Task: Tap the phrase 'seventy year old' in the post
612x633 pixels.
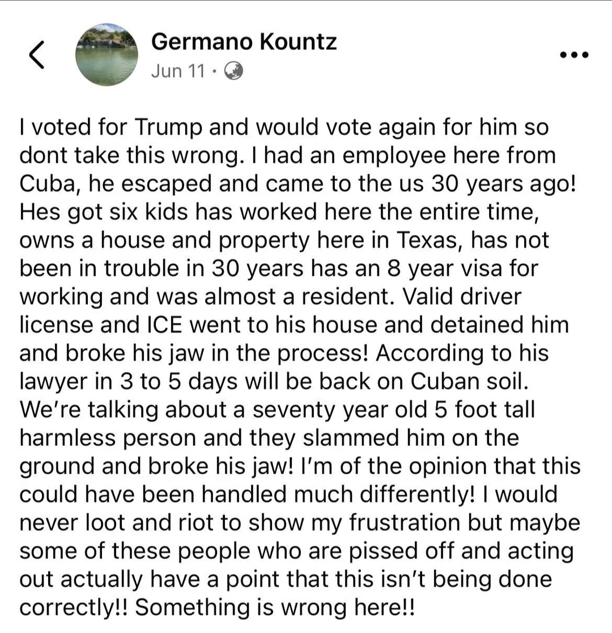Action: [x=339, y=410]
